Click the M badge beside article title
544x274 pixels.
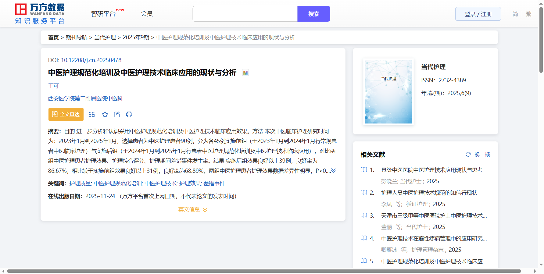(x=245, y=73)
